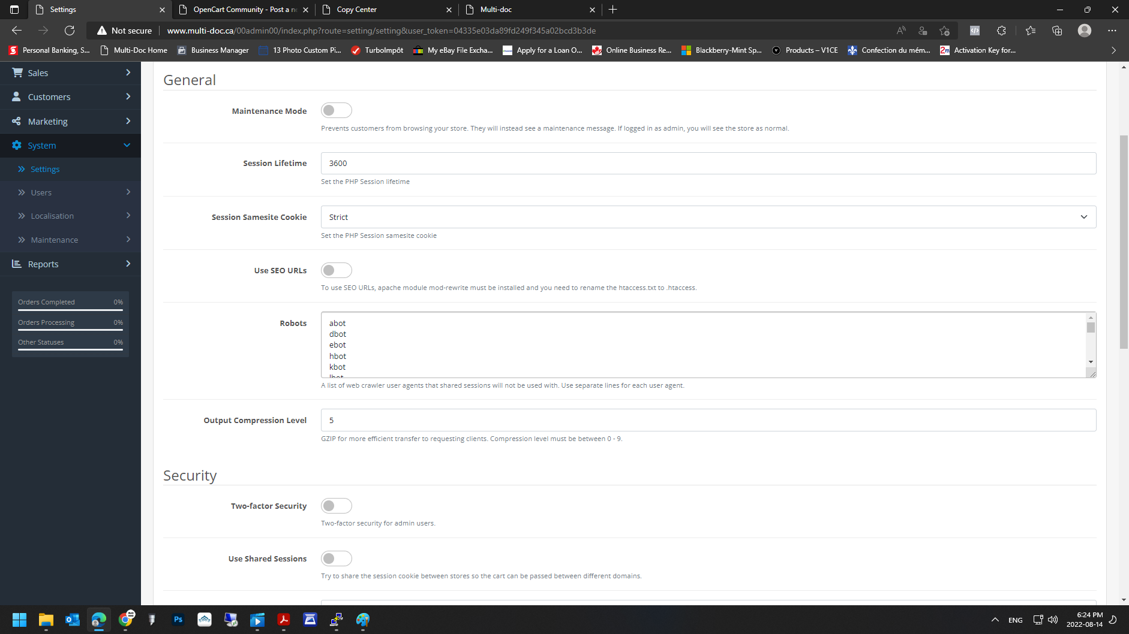Click the Sales shopping cart icon
This screenshot has width=1129, height=634.
coord(17,73)
